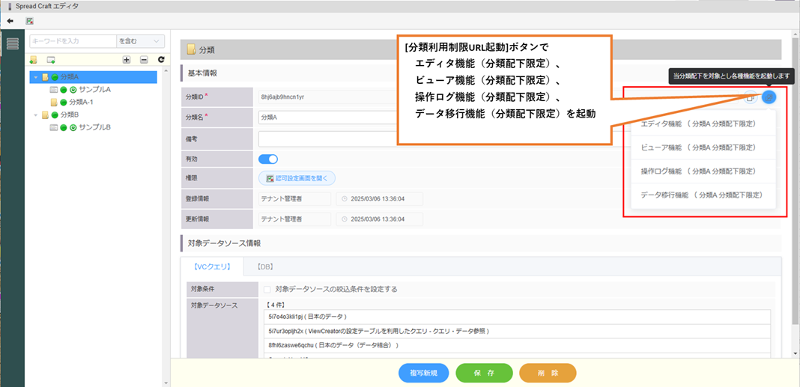Click the blue restricted URL launch button
This screenshot has height=387, width=800.
[x=769, y=97]
